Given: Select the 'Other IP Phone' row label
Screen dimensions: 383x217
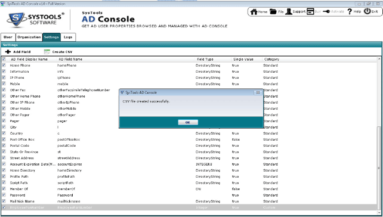Looking at the screenshot, I should point(22,103).
